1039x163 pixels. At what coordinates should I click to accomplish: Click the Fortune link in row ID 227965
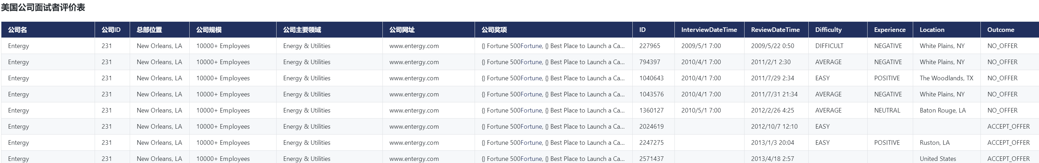[x=531, y=46]
